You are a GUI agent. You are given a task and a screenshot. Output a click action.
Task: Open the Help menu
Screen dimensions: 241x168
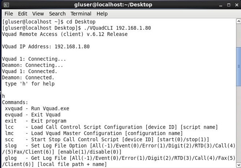point(102,14)
